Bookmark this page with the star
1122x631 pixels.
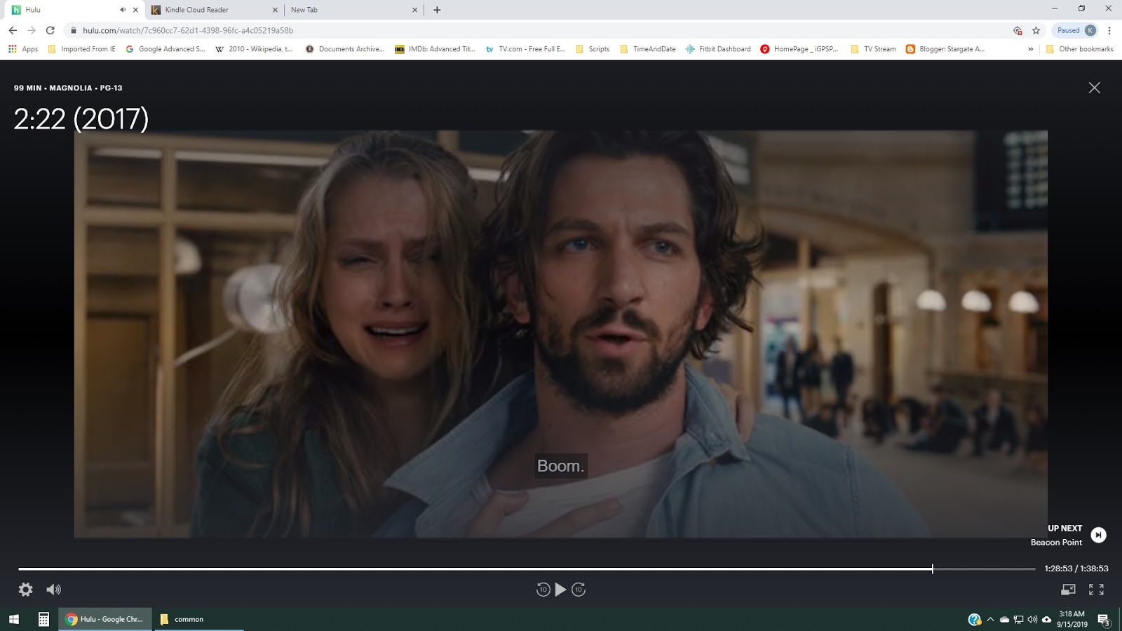[1036, 30]
